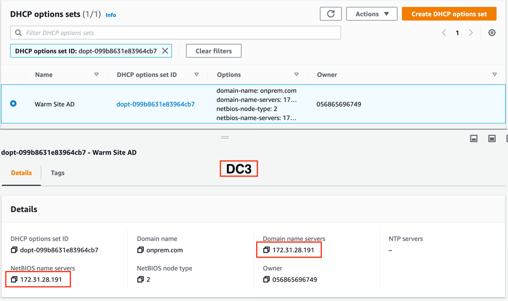Image resolution: width=508 pixels, height=301 pixels.
Task: Select the Details tab
Action: (21, 173)
